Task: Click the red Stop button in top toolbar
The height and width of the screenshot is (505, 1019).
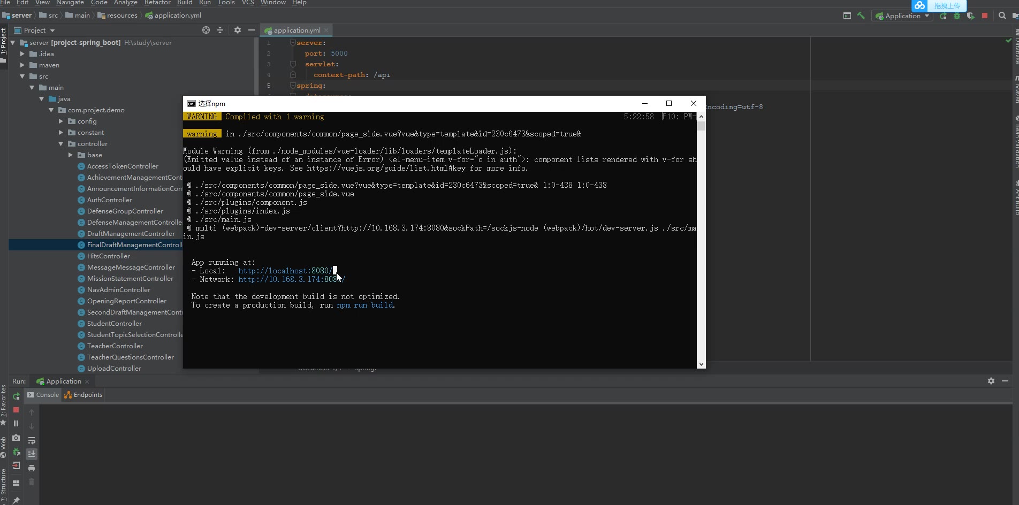Action: pos(985,16)
